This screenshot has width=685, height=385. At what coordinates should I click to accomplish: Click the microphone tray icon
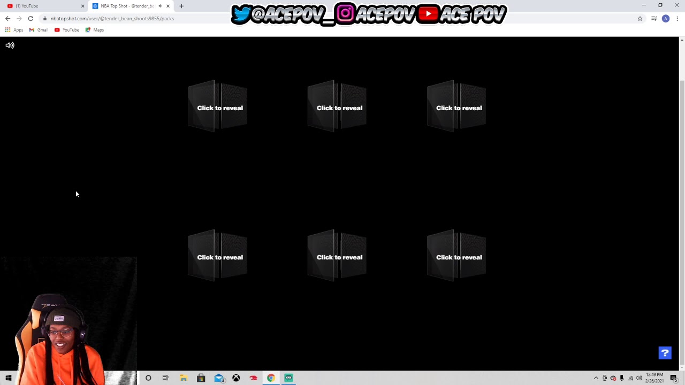[622, 378]
